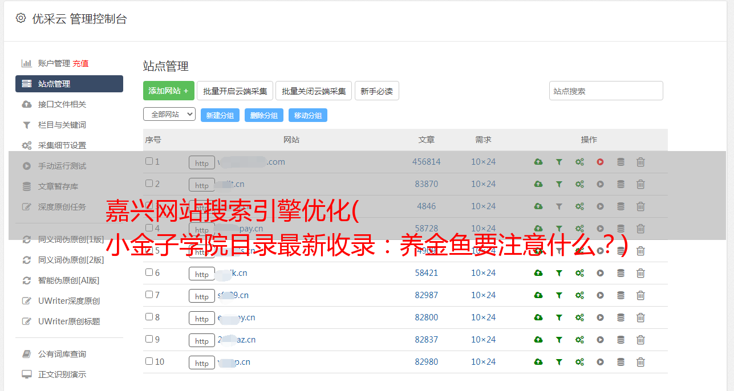Image resolution: width=734 pixels, height=391 pixels.
Task: Tick the checkbox for site 7
Action: click(x=149, y=295)
